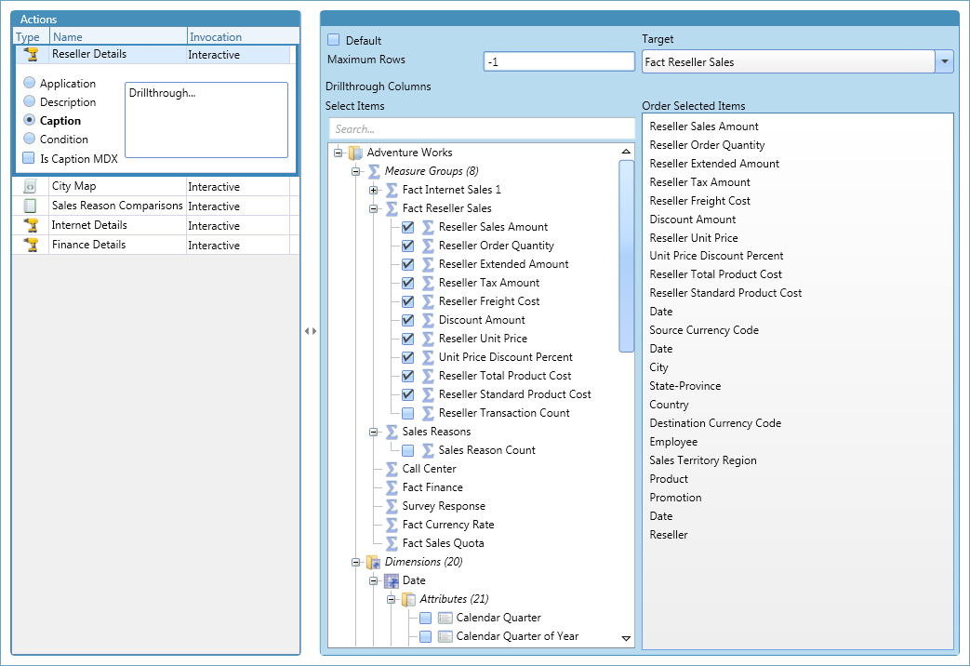Viewport: 970px width, 666px height.
Task: Click the Measure Groups sigma icon
Action: tap(374, 171)
